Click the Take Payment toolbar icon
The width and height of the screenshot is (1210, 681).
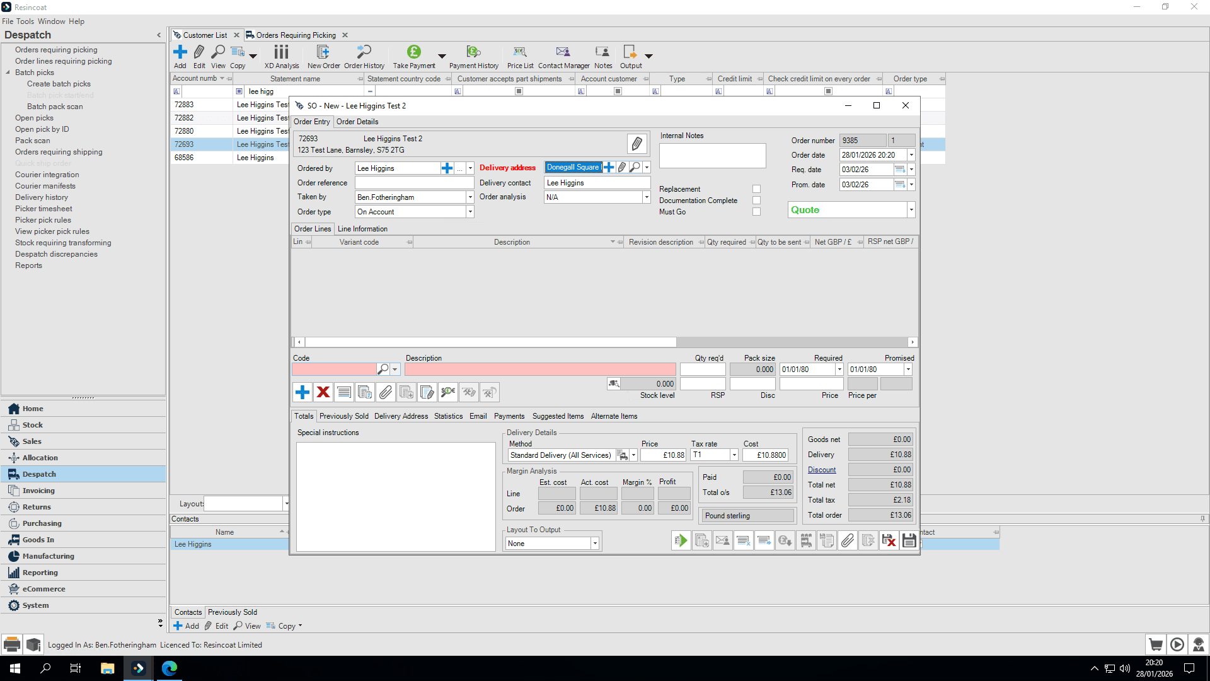pyautogui.click(x=414, y=57)
